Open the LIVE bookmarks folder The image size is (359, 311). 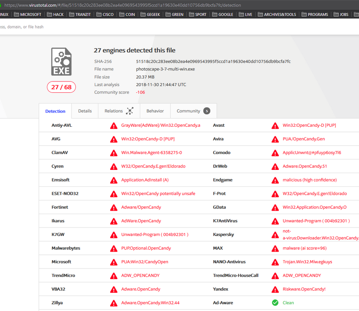point(246,14)
